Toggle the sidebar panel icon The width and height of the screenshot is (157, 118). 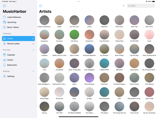click(5, 6)
